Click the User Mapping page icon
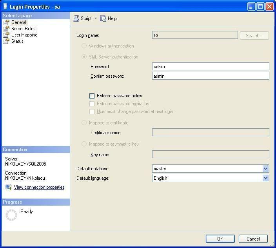Viewport: 276px width, 248px height. tap(6, 35)
